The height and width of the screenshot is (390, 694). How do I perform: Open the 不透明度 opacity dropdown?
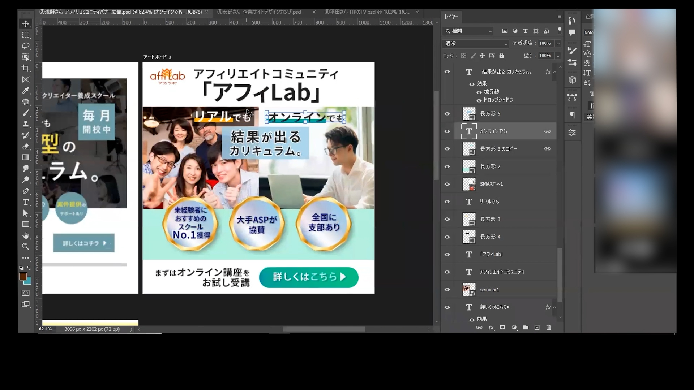(558, 43)
